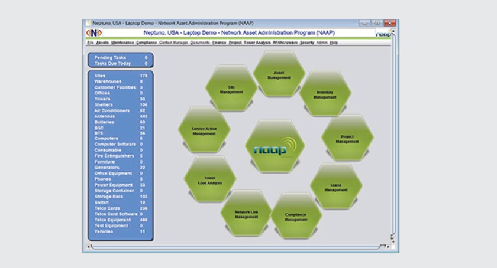Screen dimensions: 497x268
Task: Open the Maintenance menu
Action: click(122, 43)
